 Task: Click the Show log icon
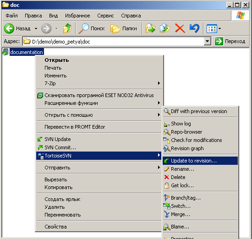point(167,124)
